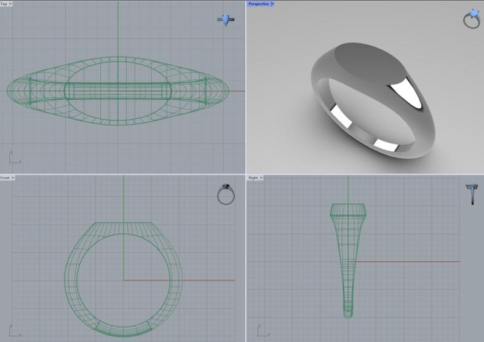Click ring thumbnail icon in Perspective viewport
Screen dimensions: 484x342
(x=472, y=19)
